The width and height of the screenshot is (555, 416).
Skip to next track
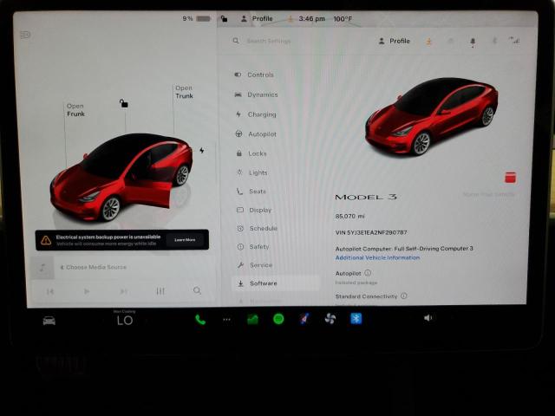[x=123, y=291]
